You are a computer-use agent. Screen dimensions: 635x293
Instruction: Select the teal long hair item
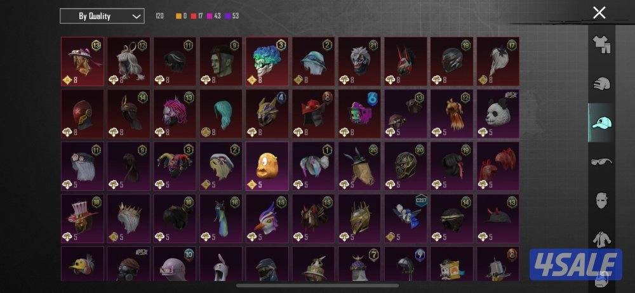221,114
